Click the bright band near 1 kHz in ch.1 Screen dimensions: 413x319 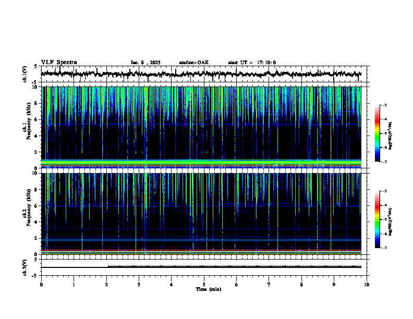[x=201, y=161]
